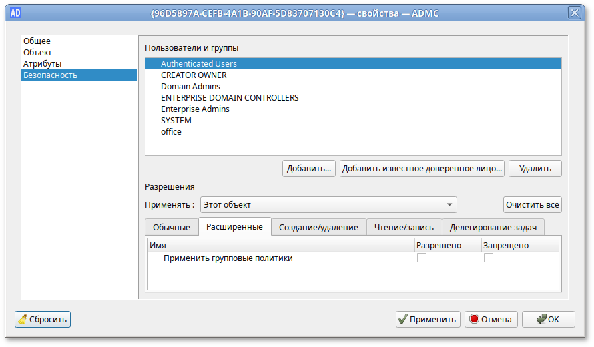Switch to the Создание/удаление tab
The image size is (594, 347).
click(x=318, y=228)
